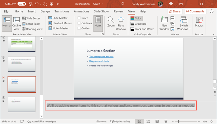Open Display Settings in status bar
The image size is (217, 124).
pyautogui.click(x=121, y=121)
